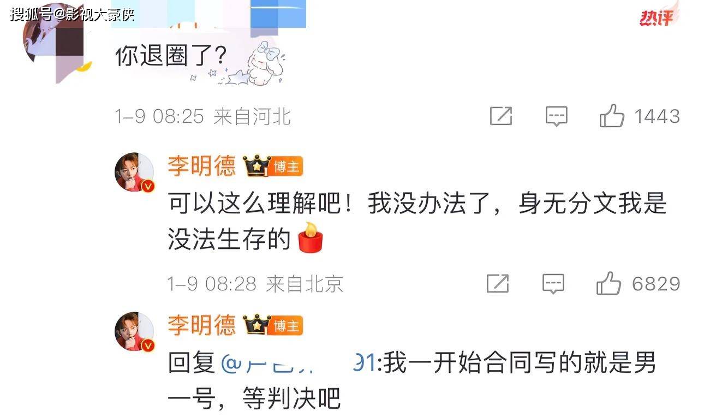Screen dimensions: 704x417
Task: Open 李明德's profile from the second reply's name
Action: 201,325
